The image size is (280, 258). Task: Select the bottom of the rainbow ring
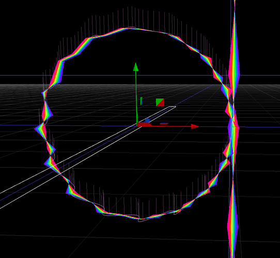(141, 218)
